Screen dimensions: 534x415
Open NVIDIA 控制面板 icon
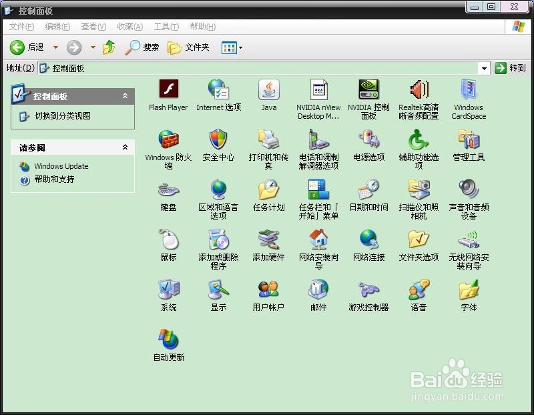pos(368,89)
